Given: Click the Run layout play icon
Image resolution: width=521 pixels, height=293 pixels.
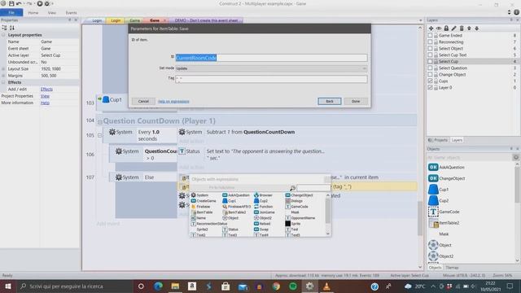Looking at the screenshot, I should click(40, 3).
